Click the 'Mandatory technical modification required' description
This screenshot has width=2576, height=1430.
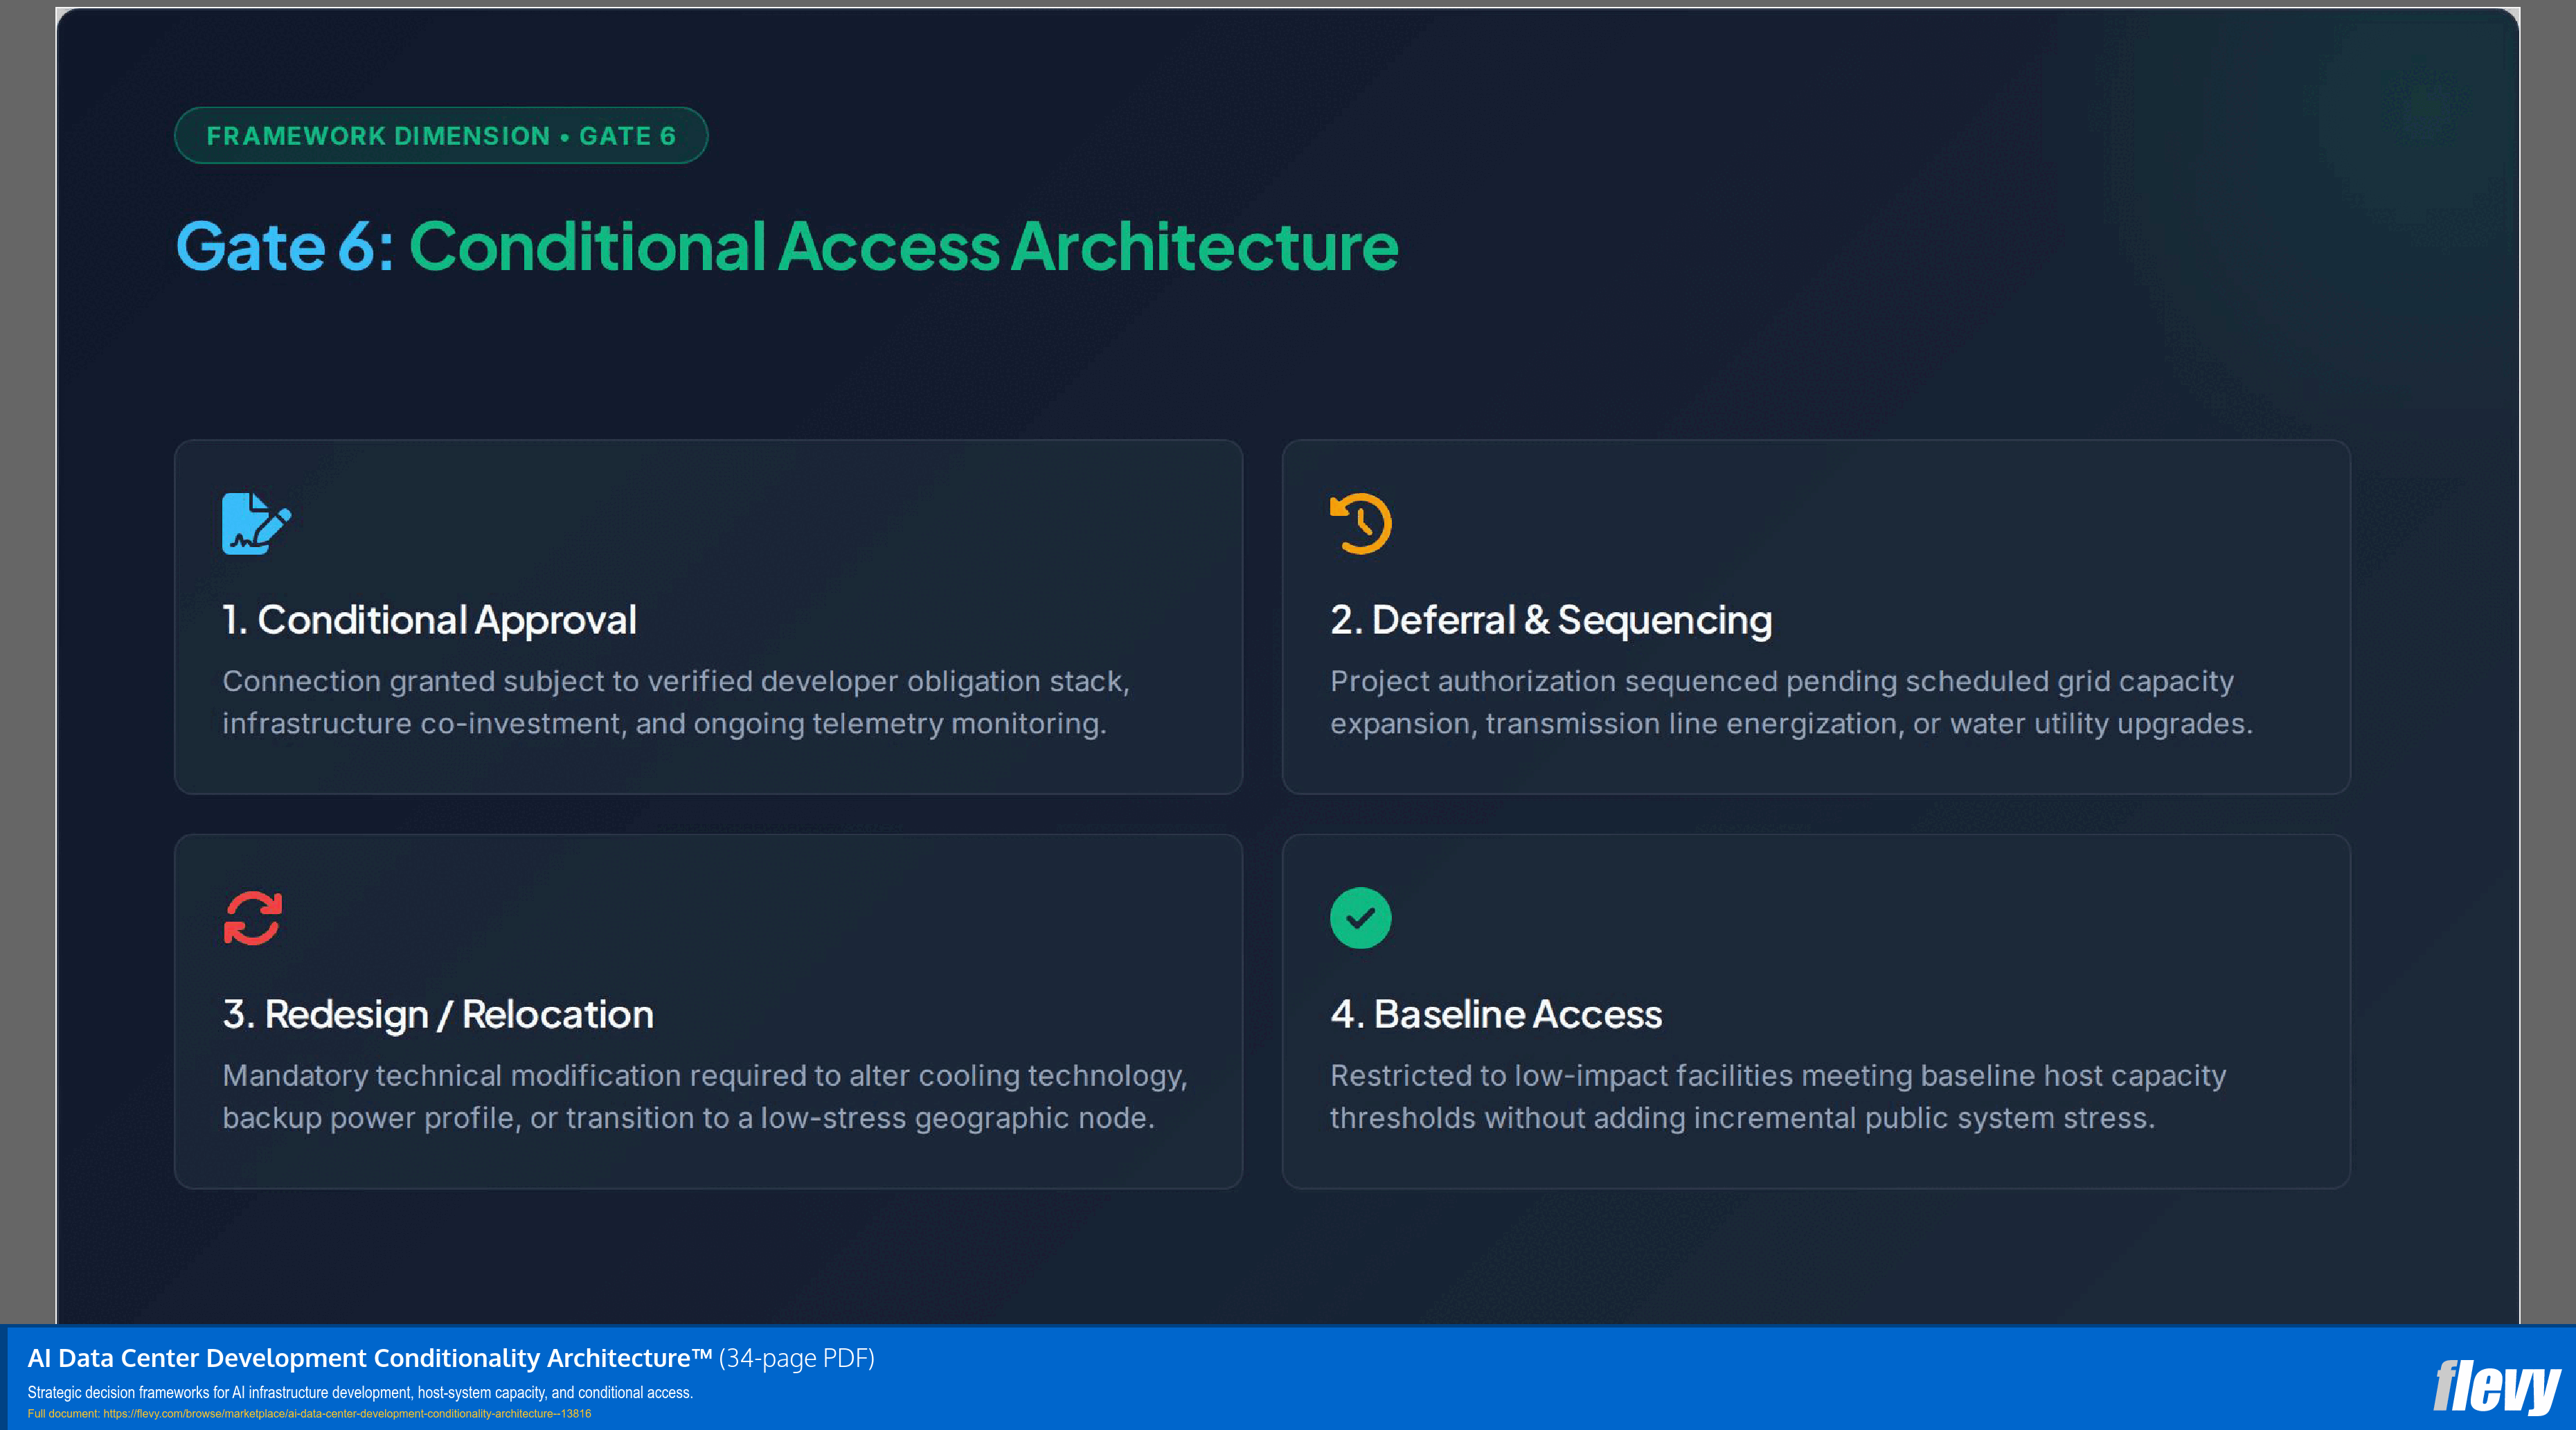(705, 1096)
